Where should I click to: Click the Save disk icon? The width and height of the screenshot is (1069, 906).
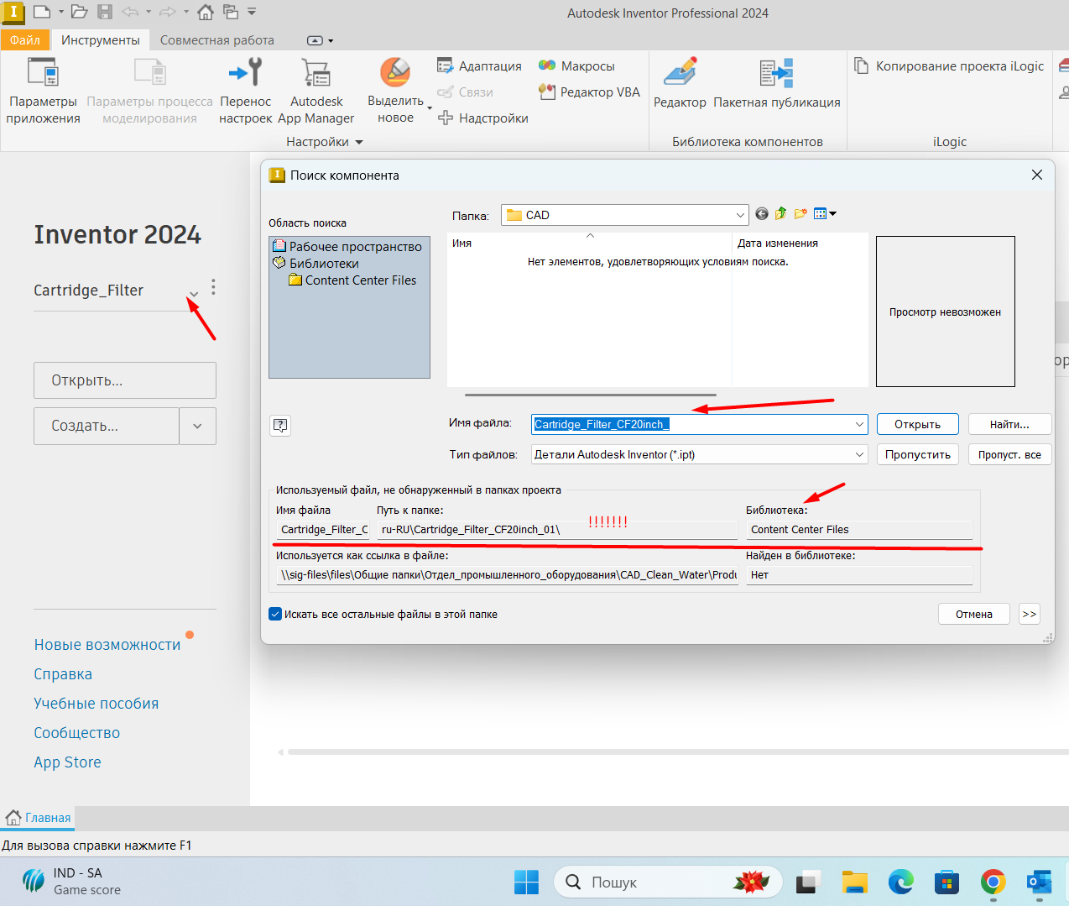point(105,12)
